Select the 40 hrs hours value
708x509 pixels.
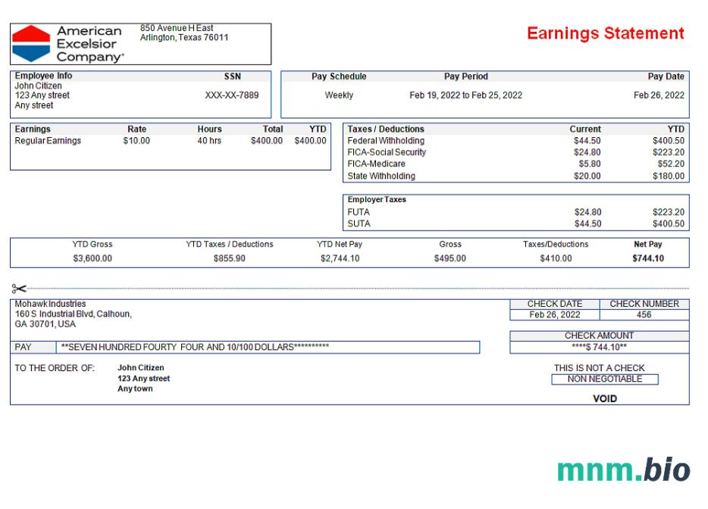pyautogui.click(x=209, y=141)
